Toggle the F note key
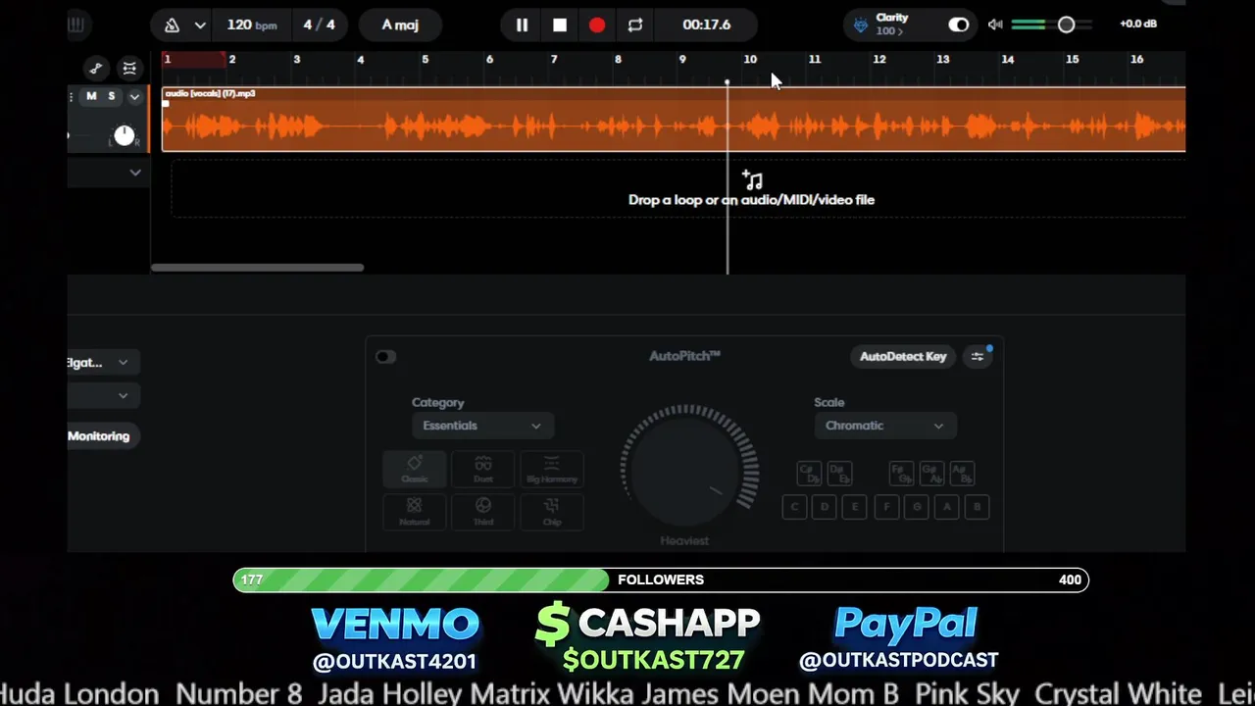This screenshot has width=1255, height=706. [886, 507]
